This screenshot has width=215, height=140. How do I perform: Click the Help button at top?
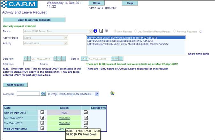click(130, 3)
